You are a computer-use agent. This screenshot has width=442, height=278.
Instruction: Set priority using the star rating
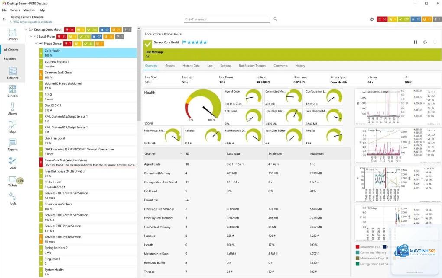pos(197,42)
